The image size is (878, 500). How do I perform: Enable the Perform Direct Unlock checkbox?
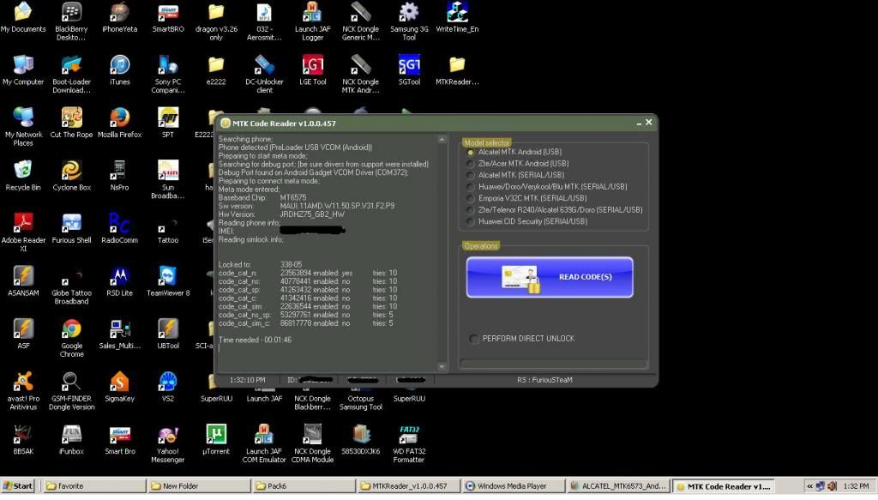click(x=474, y=339)
